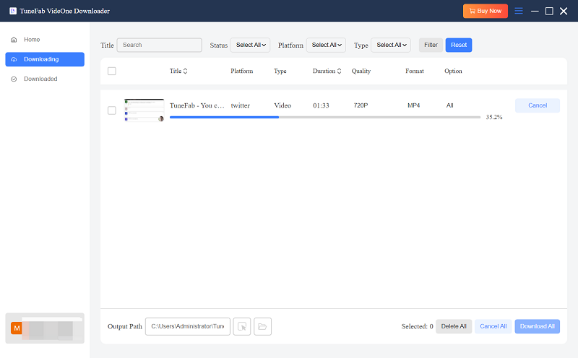Click the '01:33' duration value
The width and height of the screenshot is (578, 358).
(x=321, y=105)
